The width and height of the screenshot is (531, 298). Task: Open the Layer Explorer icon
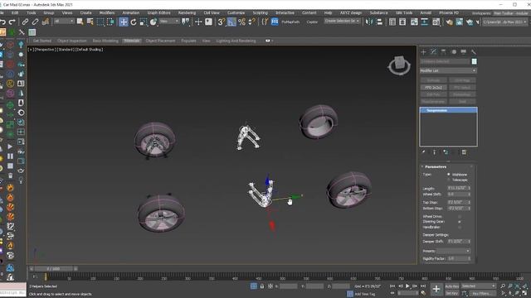402,22
